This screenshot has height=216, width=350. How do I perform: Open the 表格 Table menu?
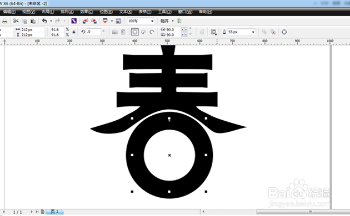pos(145,12)
